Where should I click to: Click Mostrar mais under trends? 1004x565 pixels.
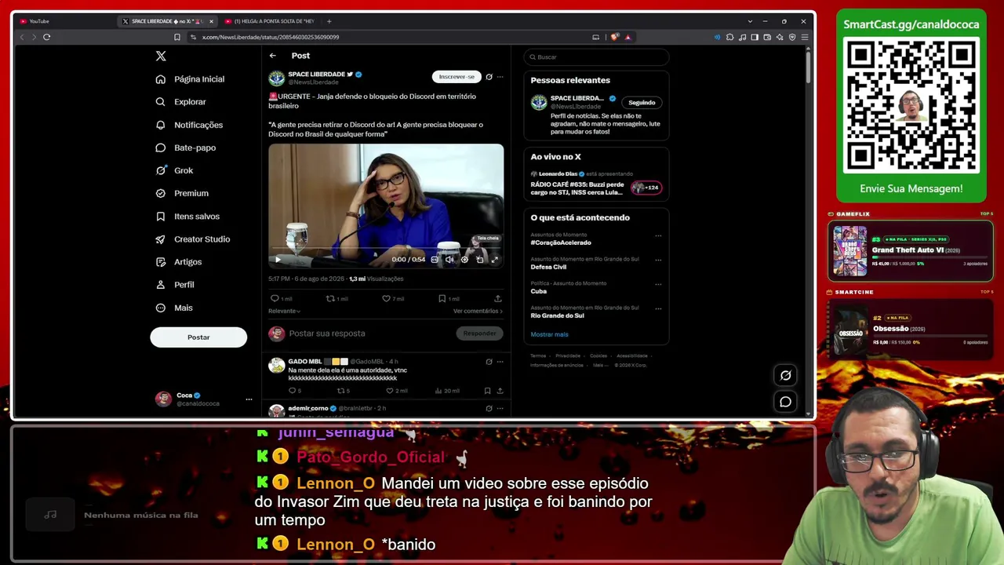point(549,334)
